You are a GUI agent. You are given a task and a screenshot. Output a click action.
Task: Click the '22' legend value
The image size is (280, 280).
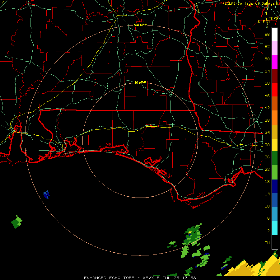point(267,170)
